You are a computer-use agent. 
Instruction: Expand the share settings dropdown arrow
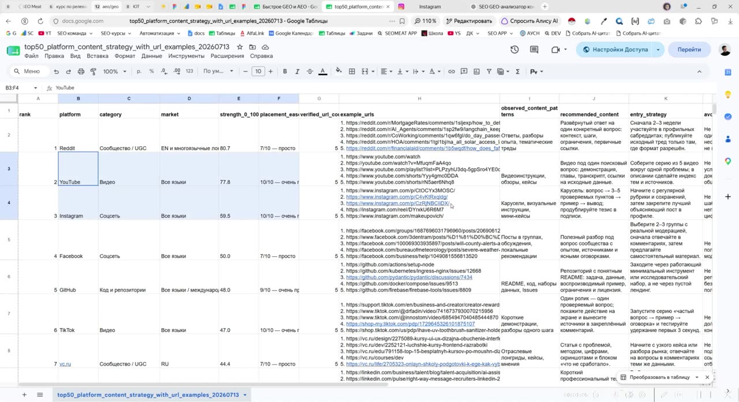[658, 50]
